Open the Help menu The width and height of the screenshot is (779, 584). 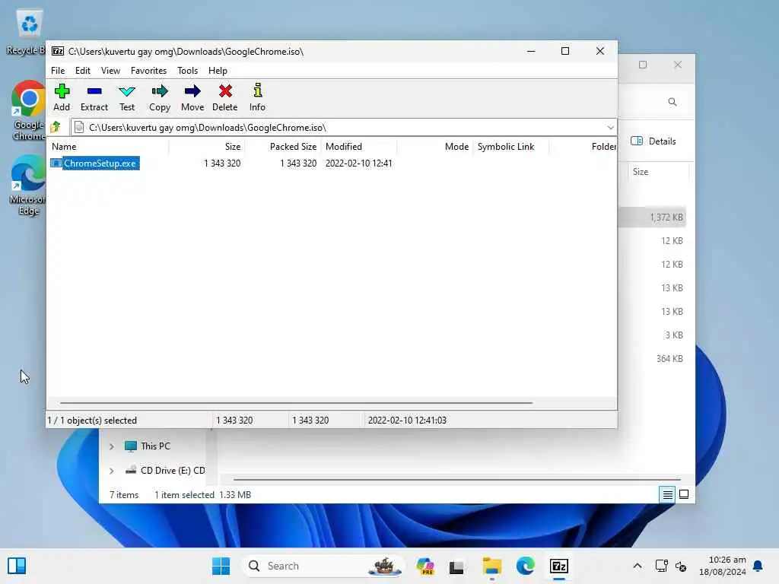click(x=218, y=71)
